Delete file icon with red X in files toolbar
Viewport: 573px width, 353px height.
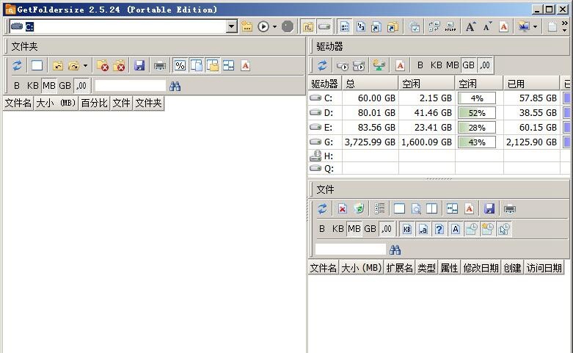(x=343, y=209)
